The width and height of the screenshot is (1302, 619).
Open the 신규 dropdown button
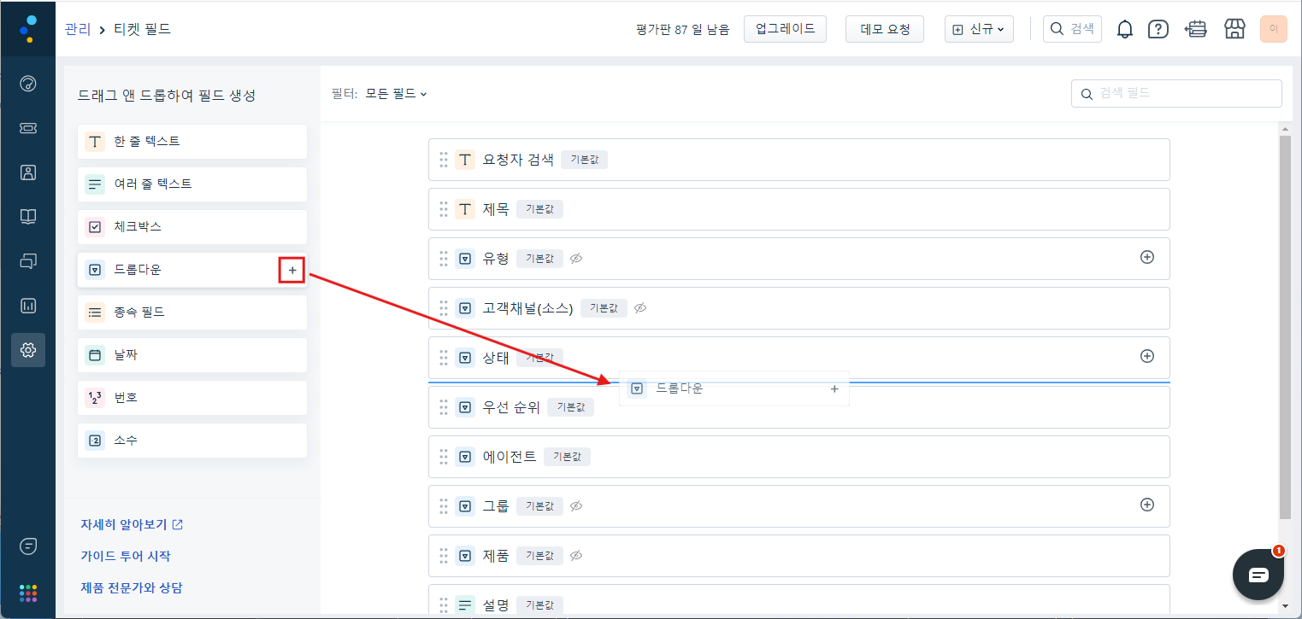coord(979,29)
